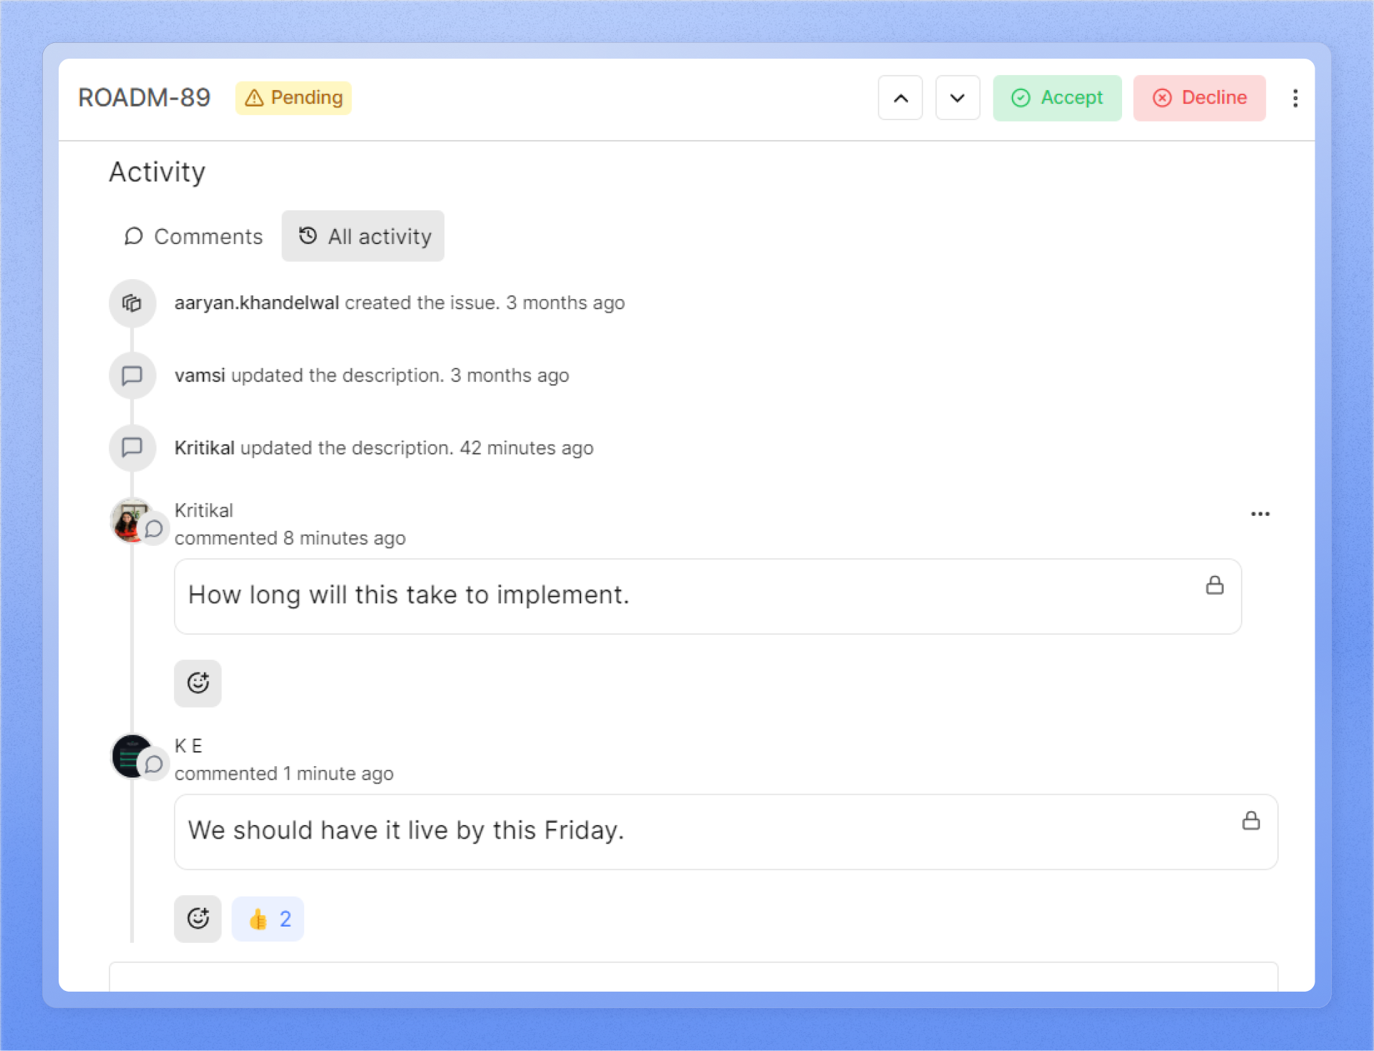Select the All activity tab

coord(363,236)
